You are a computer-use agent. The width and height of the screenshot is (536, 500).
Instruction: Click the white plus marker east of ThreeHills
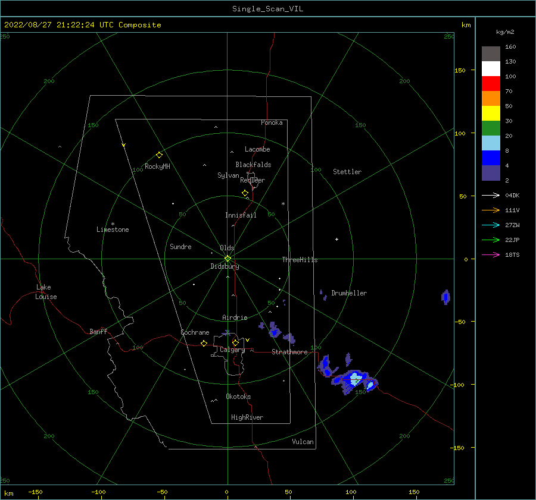pyautogui.click(x=336, y=239)
